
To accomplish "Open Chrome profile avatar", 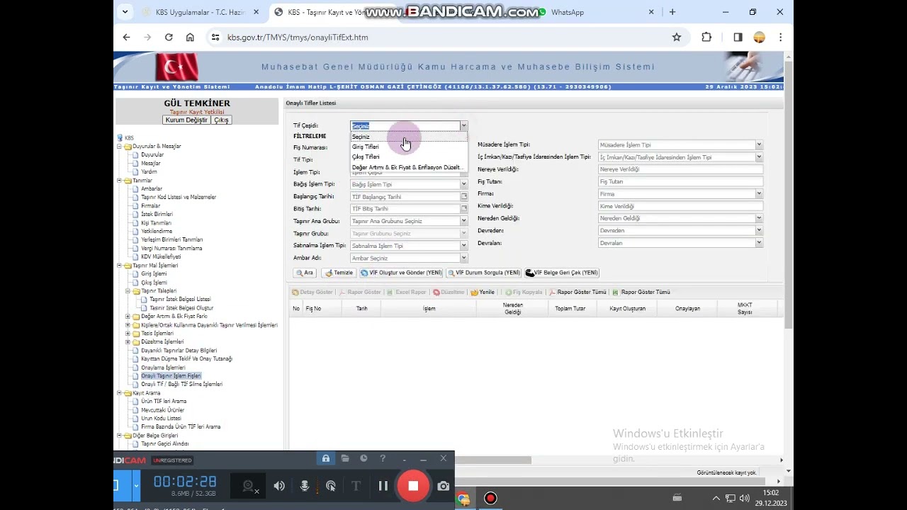I will point(759,38).
